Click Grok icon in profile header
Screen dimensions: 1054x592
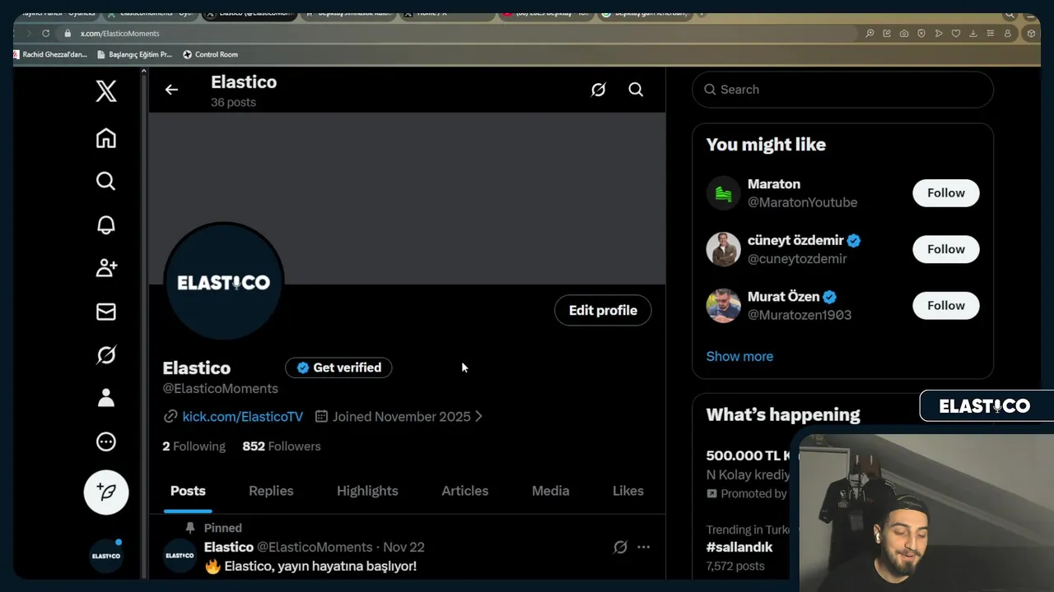599,90
